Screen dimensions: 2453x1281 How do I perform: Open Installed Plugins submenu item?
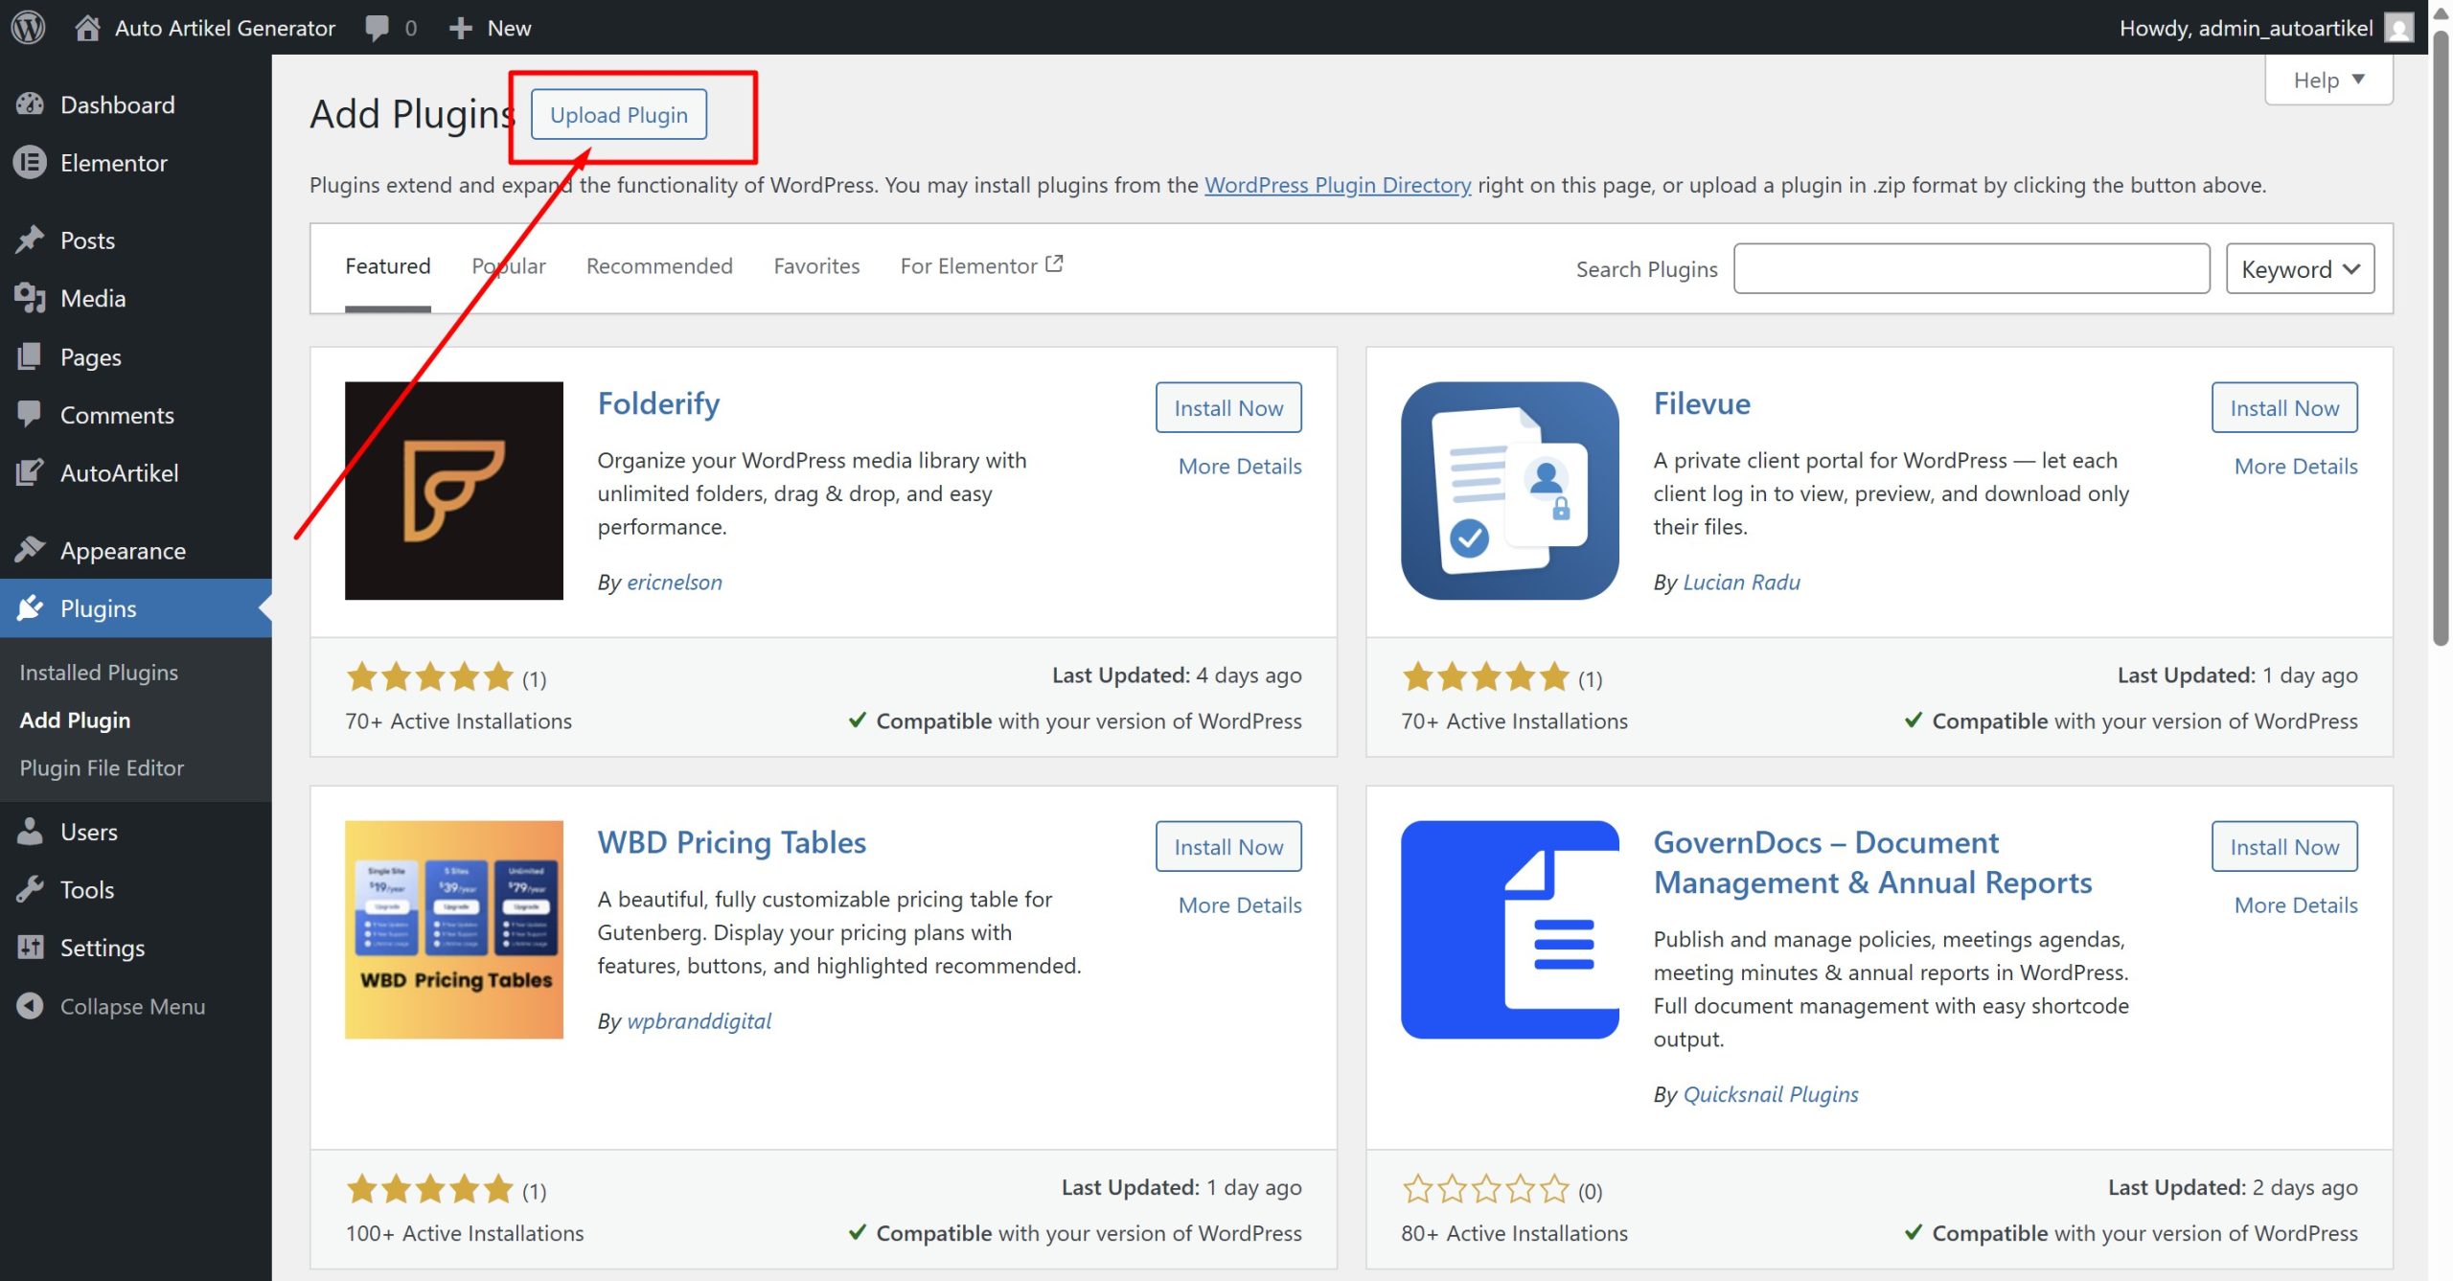point(99,672)
